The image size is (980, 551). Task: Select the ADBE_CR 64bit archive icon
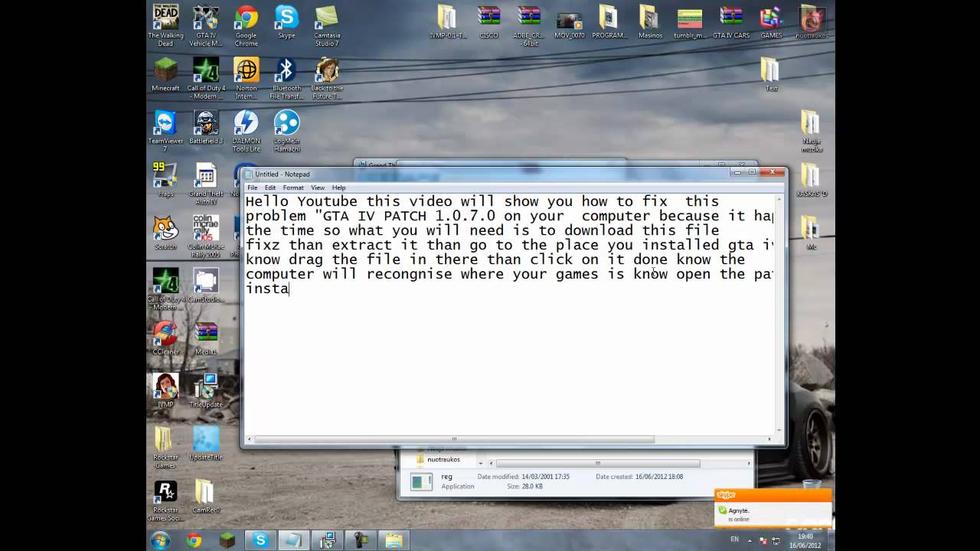(529, 25)
